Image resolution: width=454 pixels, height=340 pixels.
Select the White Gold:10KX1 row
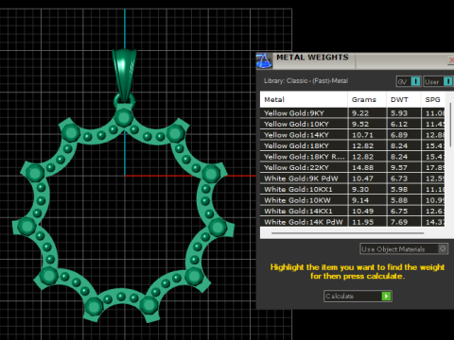352,189
